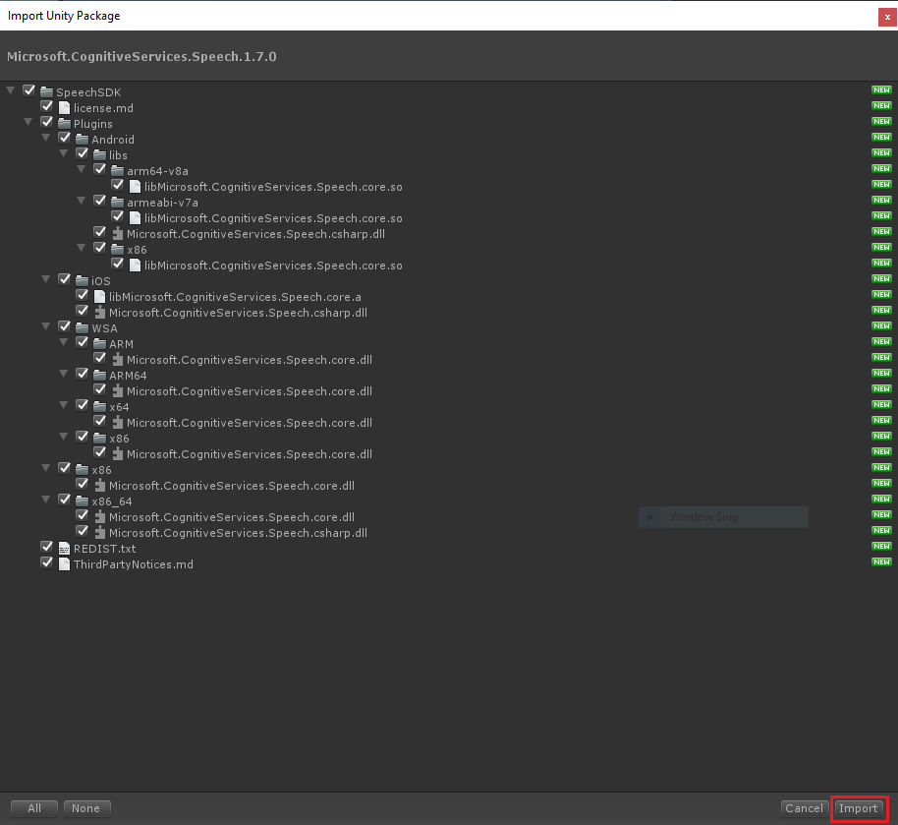Click the NEW badge on the iOS row
The height and width of the screenshot is (825, 898).
tap(881, 278)
